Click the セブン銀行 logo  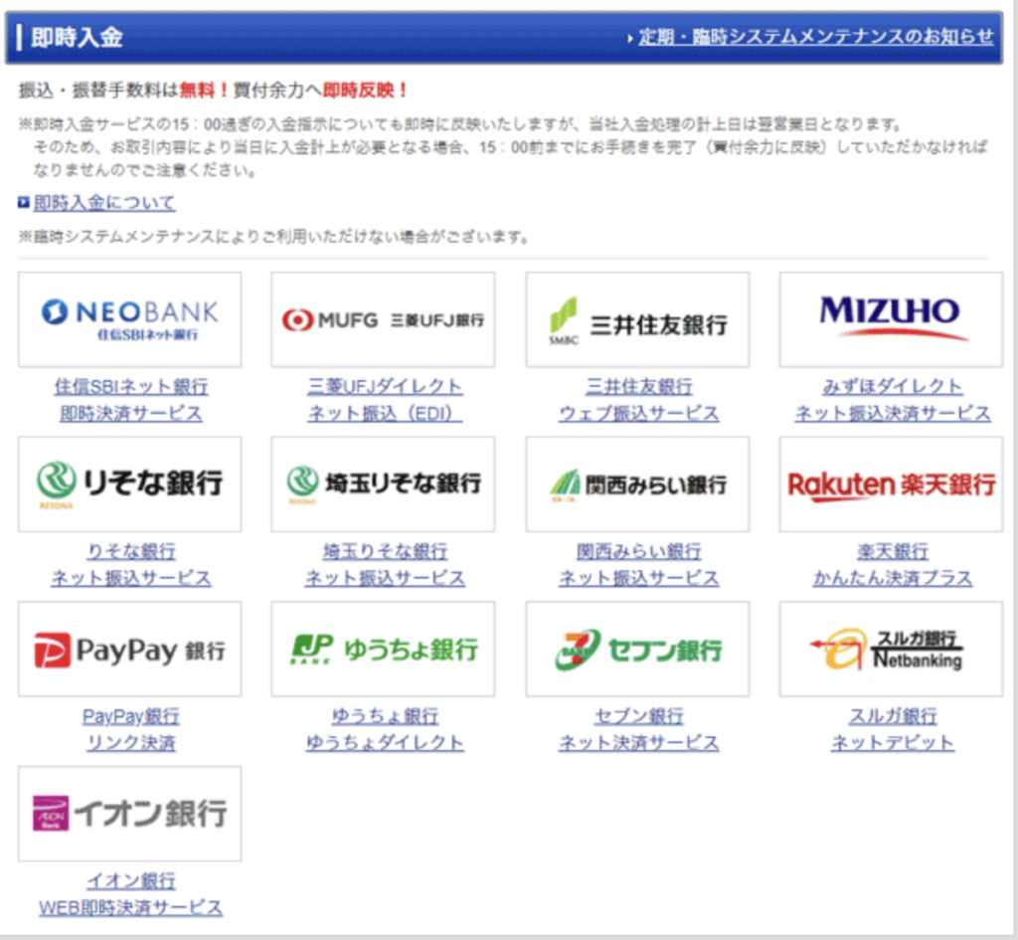(637, 649)
